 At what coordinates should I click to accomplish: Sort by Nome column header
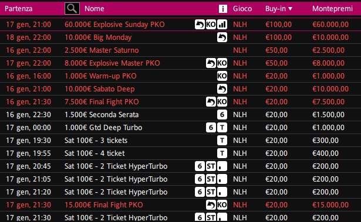coord(95,9)
